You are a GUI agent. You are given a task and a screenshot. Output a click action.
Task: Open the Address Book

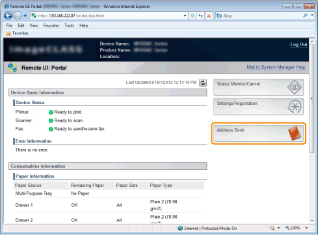coord(258,133)
